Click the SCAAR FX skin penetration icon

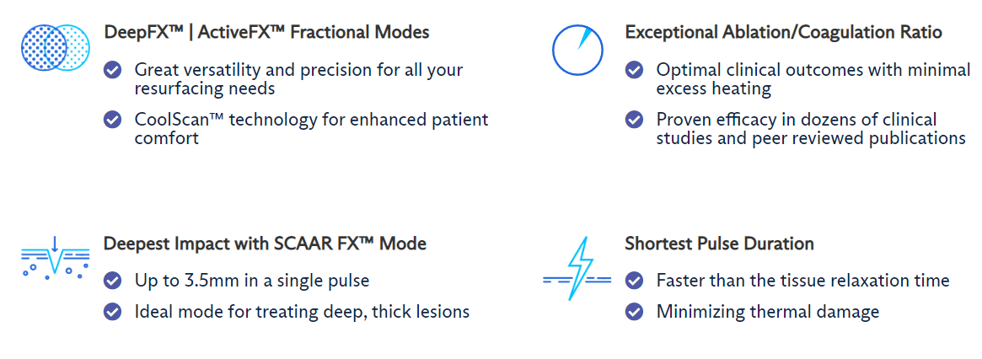[55, 258]
